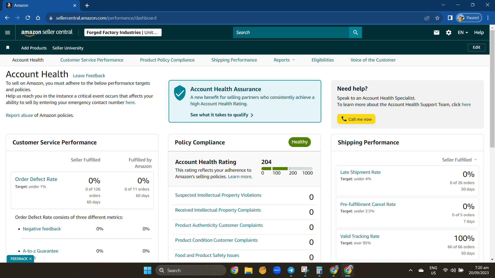Open the Late Shipment Rate link
495x278 pixels.
[360, 172]
